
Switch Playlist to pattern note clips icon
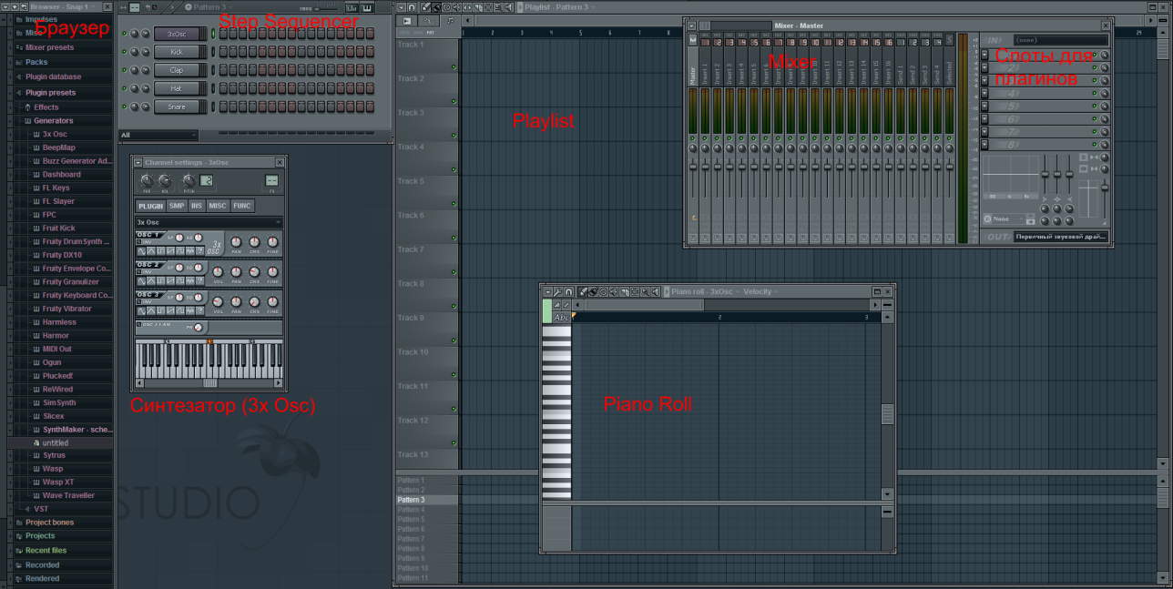[x=451, y=20]
